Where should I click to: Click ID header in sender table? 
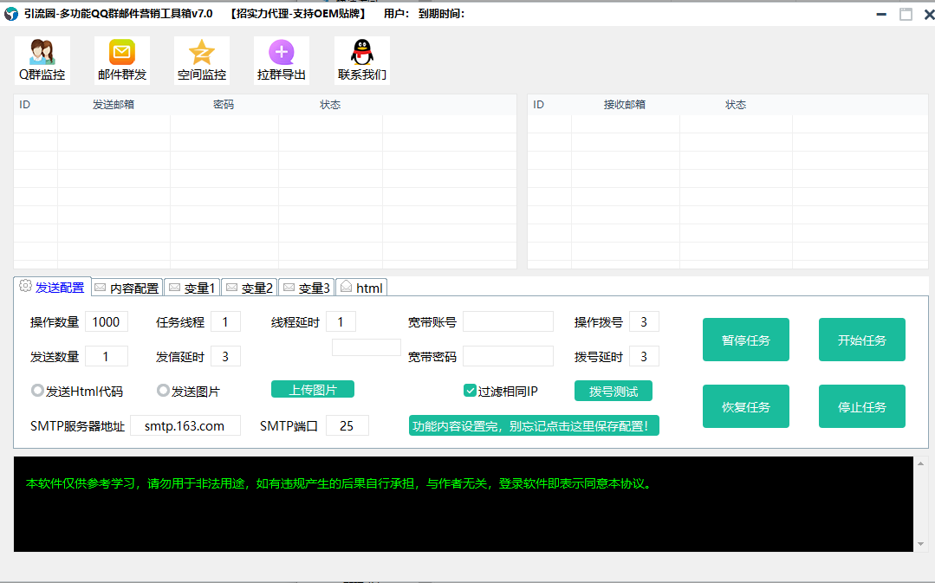(x=25, y=105)
